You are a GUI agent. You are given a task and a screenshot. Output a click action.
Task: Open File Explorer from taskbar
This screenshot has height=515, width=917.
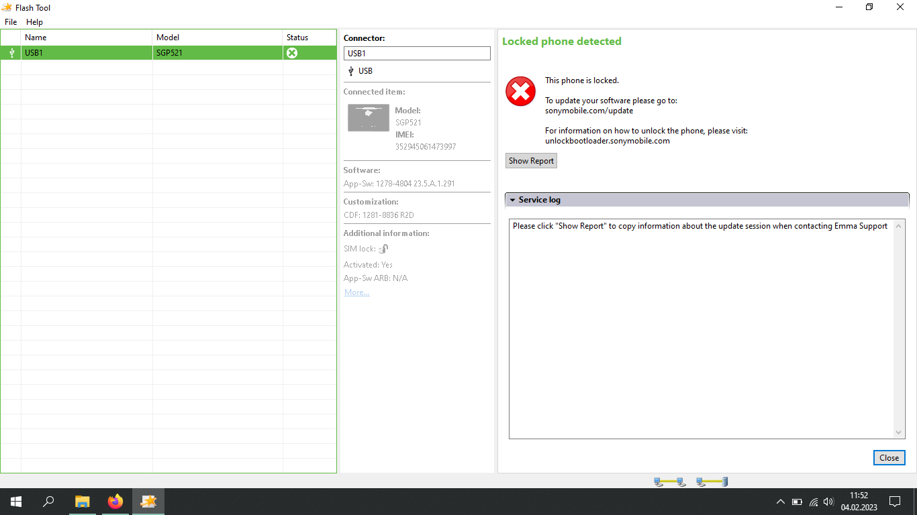pyautogui.click(x=82, y=502)
